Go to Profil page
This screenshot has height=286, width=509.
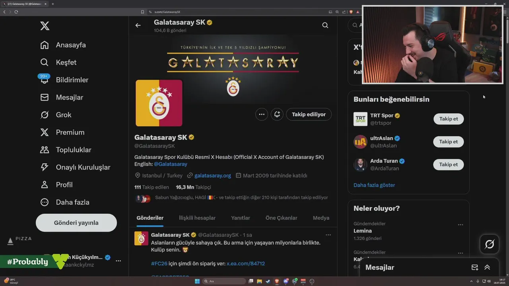(x=56, y=185)
